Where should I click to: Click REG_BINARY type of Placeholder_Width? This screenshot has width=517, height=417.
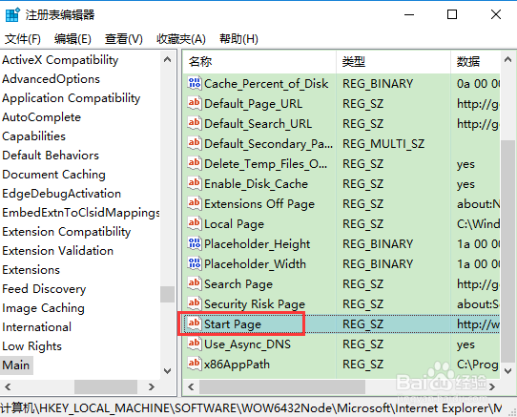[378, 264]
